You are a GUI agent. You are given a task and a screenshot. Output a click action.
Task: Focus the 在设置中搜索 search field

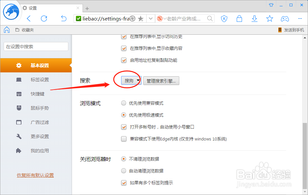point(36,47)
